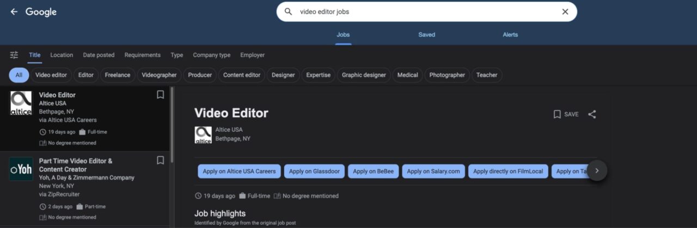Filter by Content editor chip

tap(242, 75)
